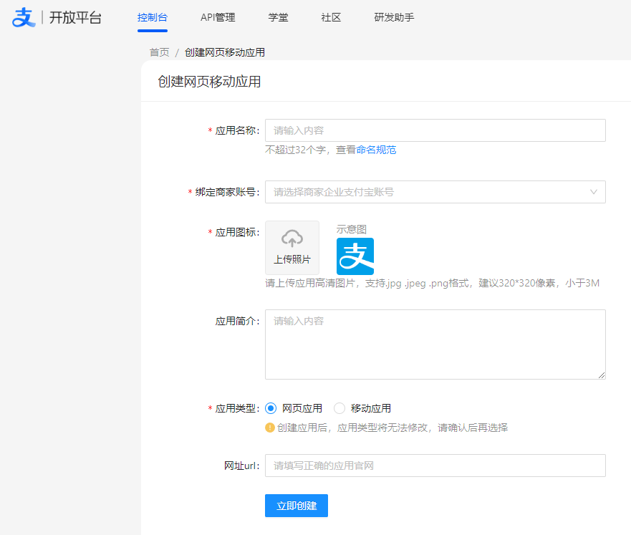Click the 创建网页移动应用 page heading
The width and height of the screenshot is (631, 535).
[x=209, y=81]
